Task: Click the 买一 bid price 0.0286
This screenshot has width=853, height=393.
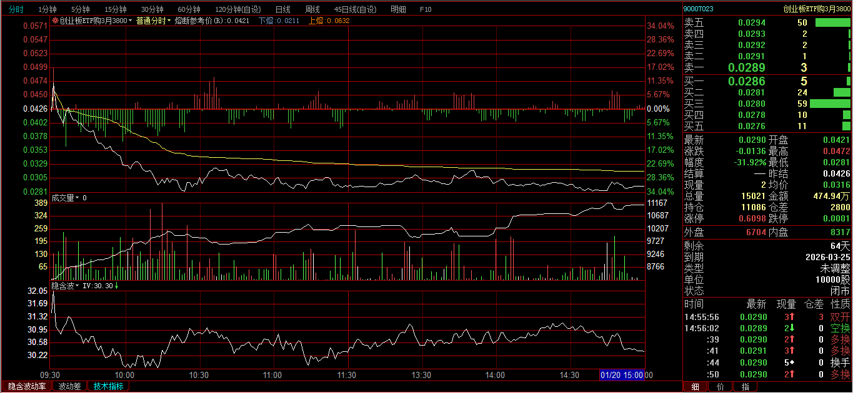Action: click(751, 81)
